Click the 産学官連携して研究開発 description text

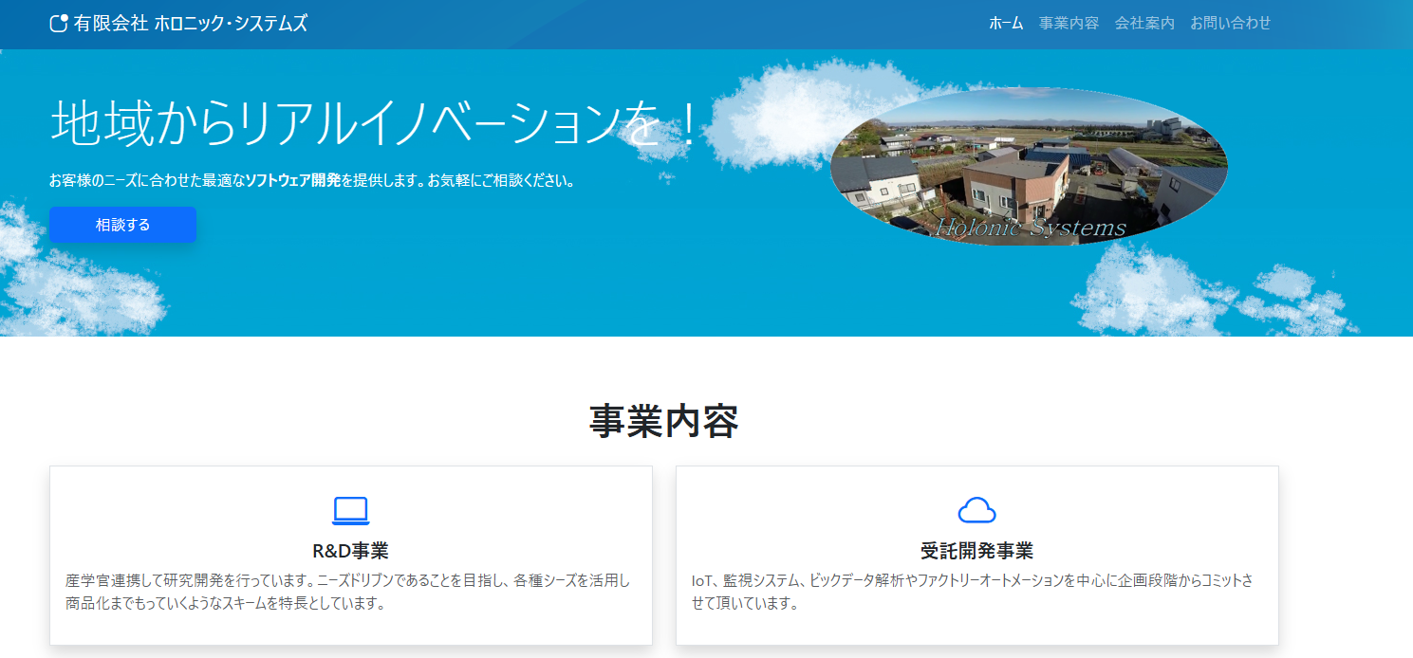tap(348, 592)
